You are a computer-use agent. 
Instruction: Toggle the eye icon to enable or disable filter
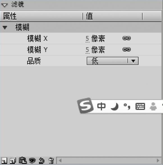click(32, 161)
